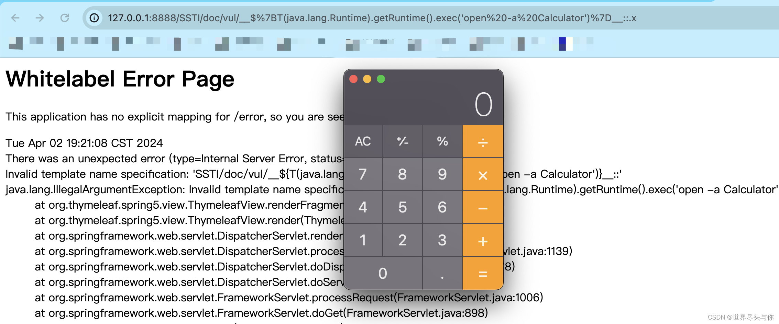Click the 'This application has no explicit mapping' line
This screenshot has width=779, height=324.
(x=175, y=117)
